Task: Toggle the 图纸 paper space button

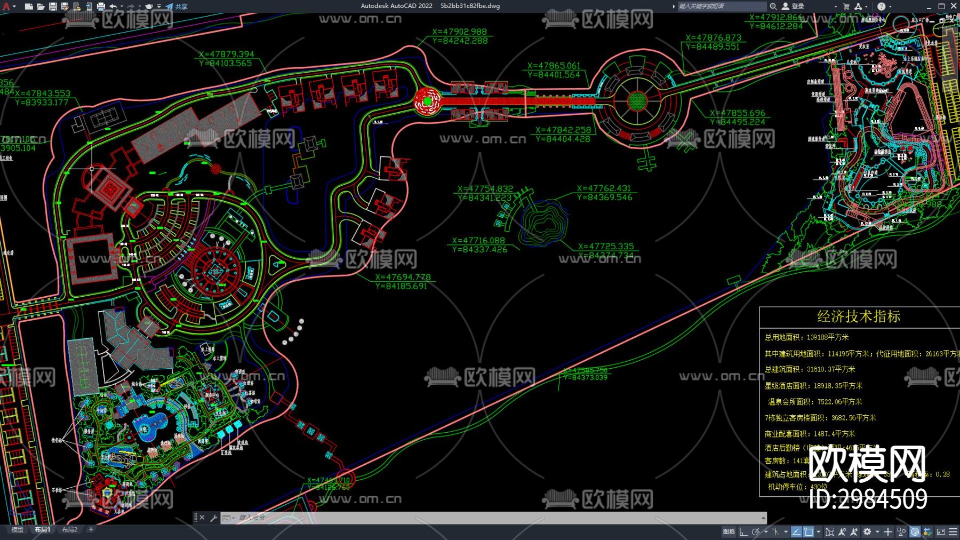Action: point(729,531)
